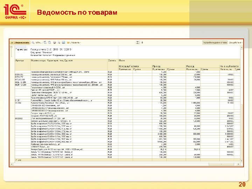This screenshot has width=252, height=189.
Task: Click vertical scrollbar down arrow
Action: click(x=241, y=161)
